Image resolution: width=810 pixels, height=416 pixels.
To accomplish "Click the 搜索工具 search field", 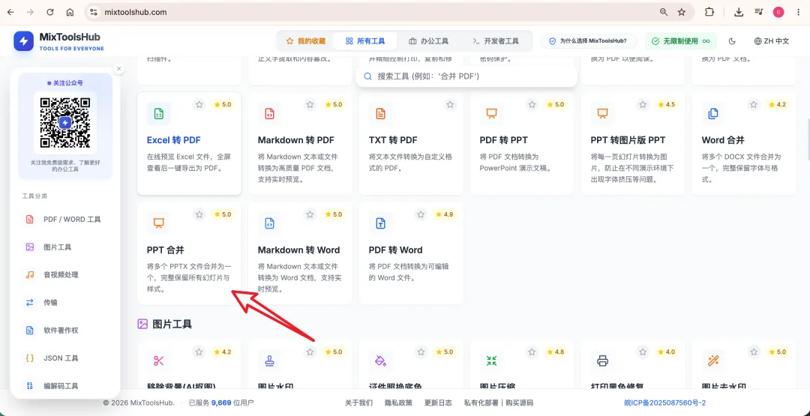I will pyautogui.click(x=466, y=76).
